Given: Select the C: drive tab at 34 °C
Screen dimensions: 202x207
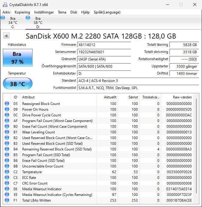Looking at the screenshot, I should coord(13,22).
